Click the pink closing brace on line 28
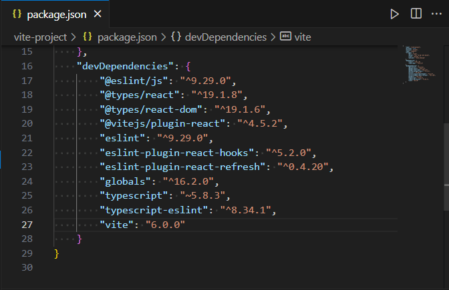Viewport: 449px width, 290px height. tap(80, 239)
